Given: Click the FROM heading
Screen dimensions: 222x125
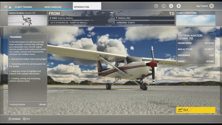Looking at the screenshot, I should [x=54, y=13].
